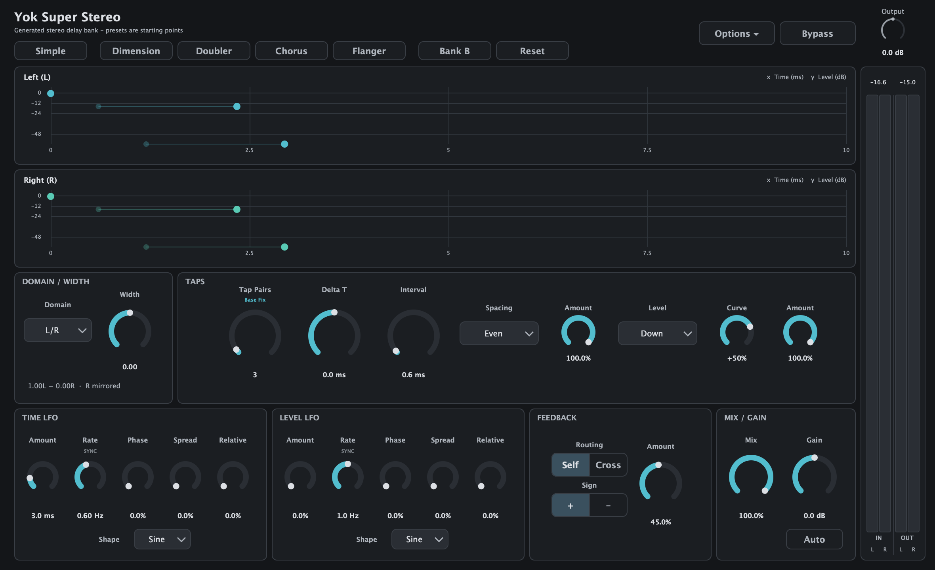Click the Left channel -12 dB tap point

coord(237,106)
